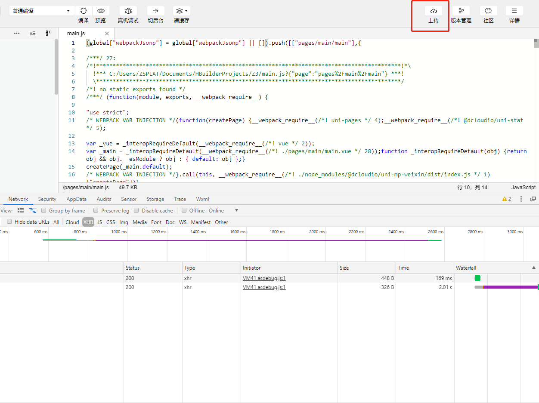Filter requests by Doc
This screenshot has height=403, width=539.
point(170,222)
